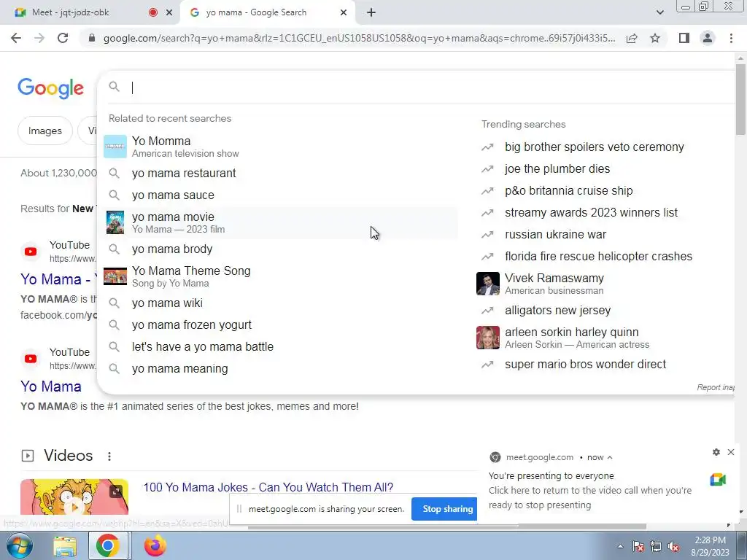Open Firefox from the taskbar
Image resolution: width=747 pixels, height=560 pixels.
[x=155, y=545]
